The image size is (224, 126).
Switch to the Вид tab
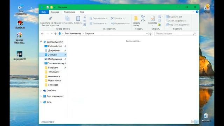82,12
